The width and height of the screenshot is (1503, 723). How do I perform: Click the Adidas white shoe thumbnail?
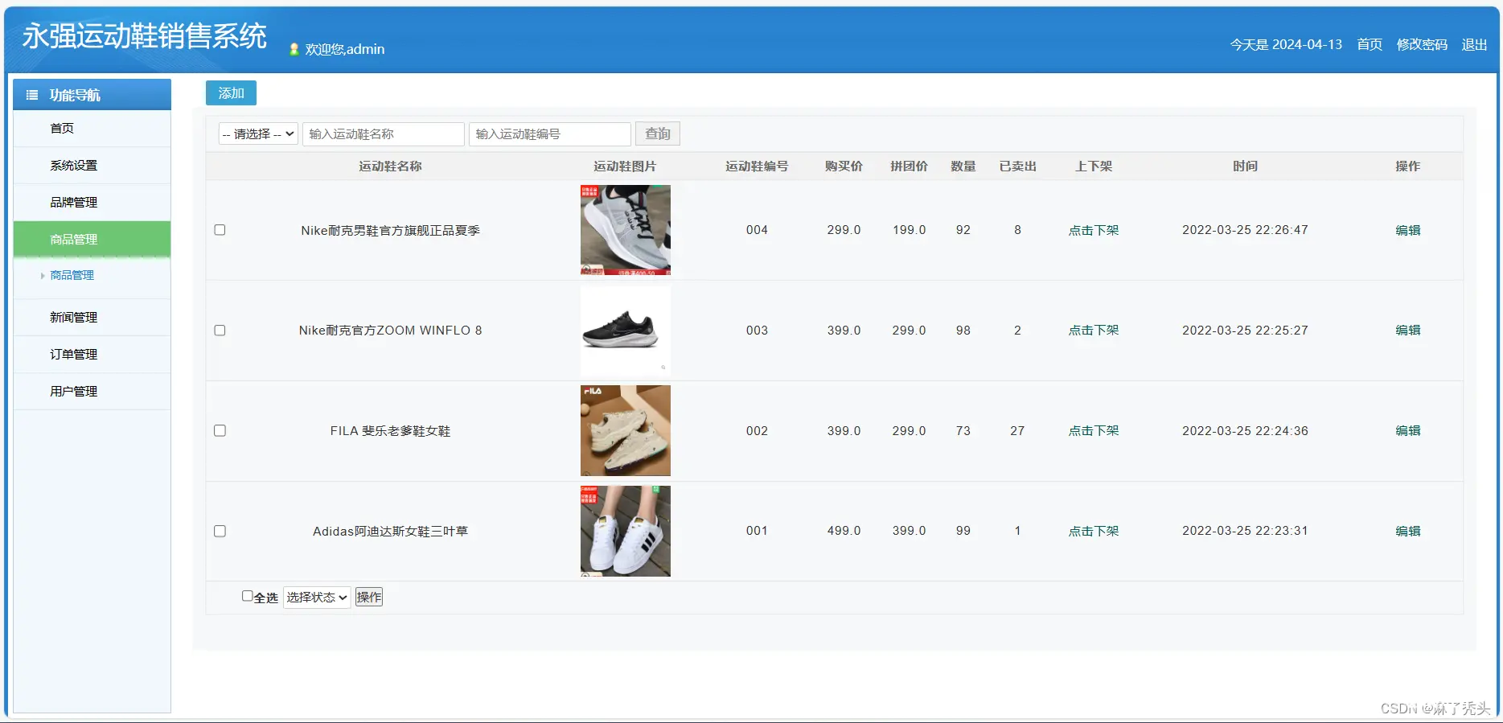pos(626,531)
